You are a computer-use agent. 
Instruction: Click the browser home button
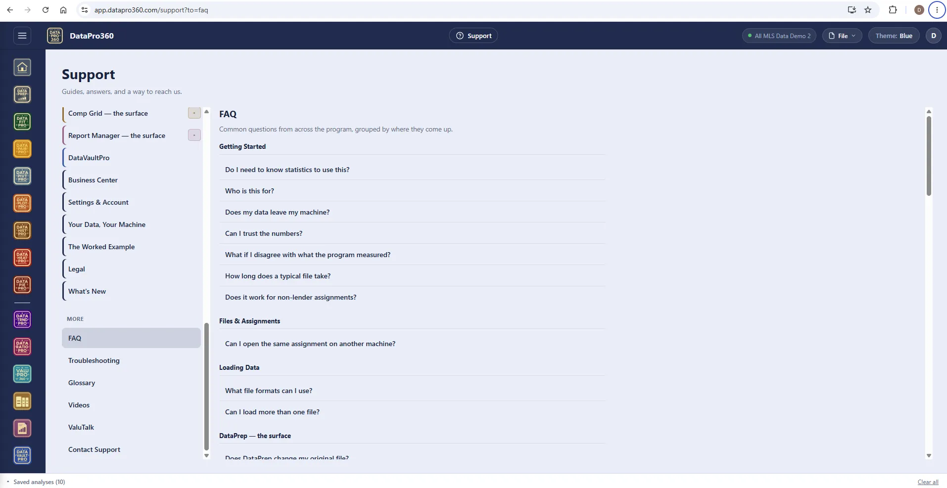(63, 10)
